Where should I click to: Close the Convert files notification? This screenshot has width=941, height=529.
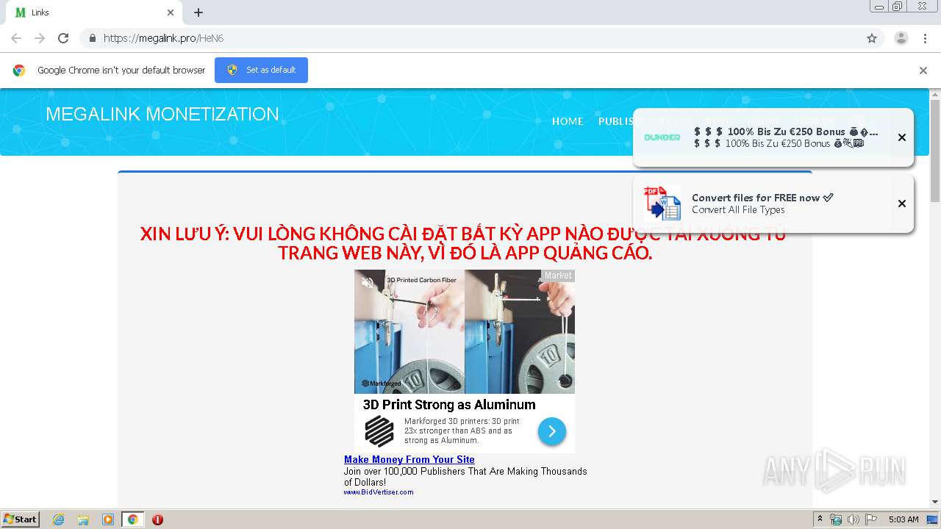[x=902, y=204]
